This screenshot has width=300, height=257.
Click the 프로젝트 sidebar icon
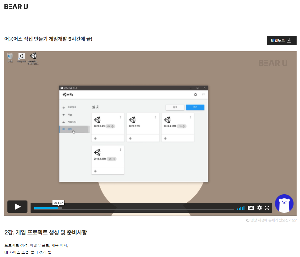[64, 107]
